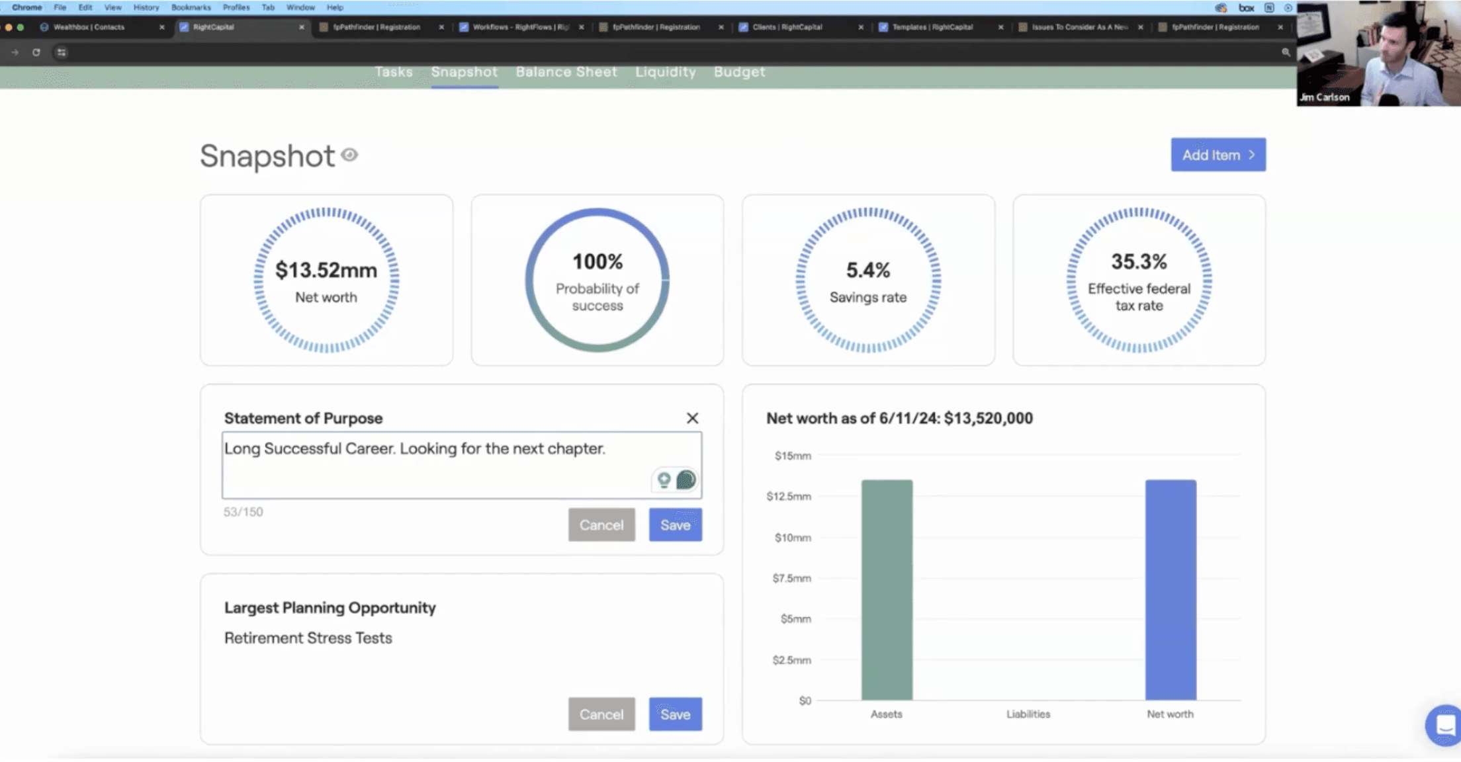The width and height of the screenshot is (1461, 762).
Task: Open the Savings rate 5.4% card
Action: point(868,280)
